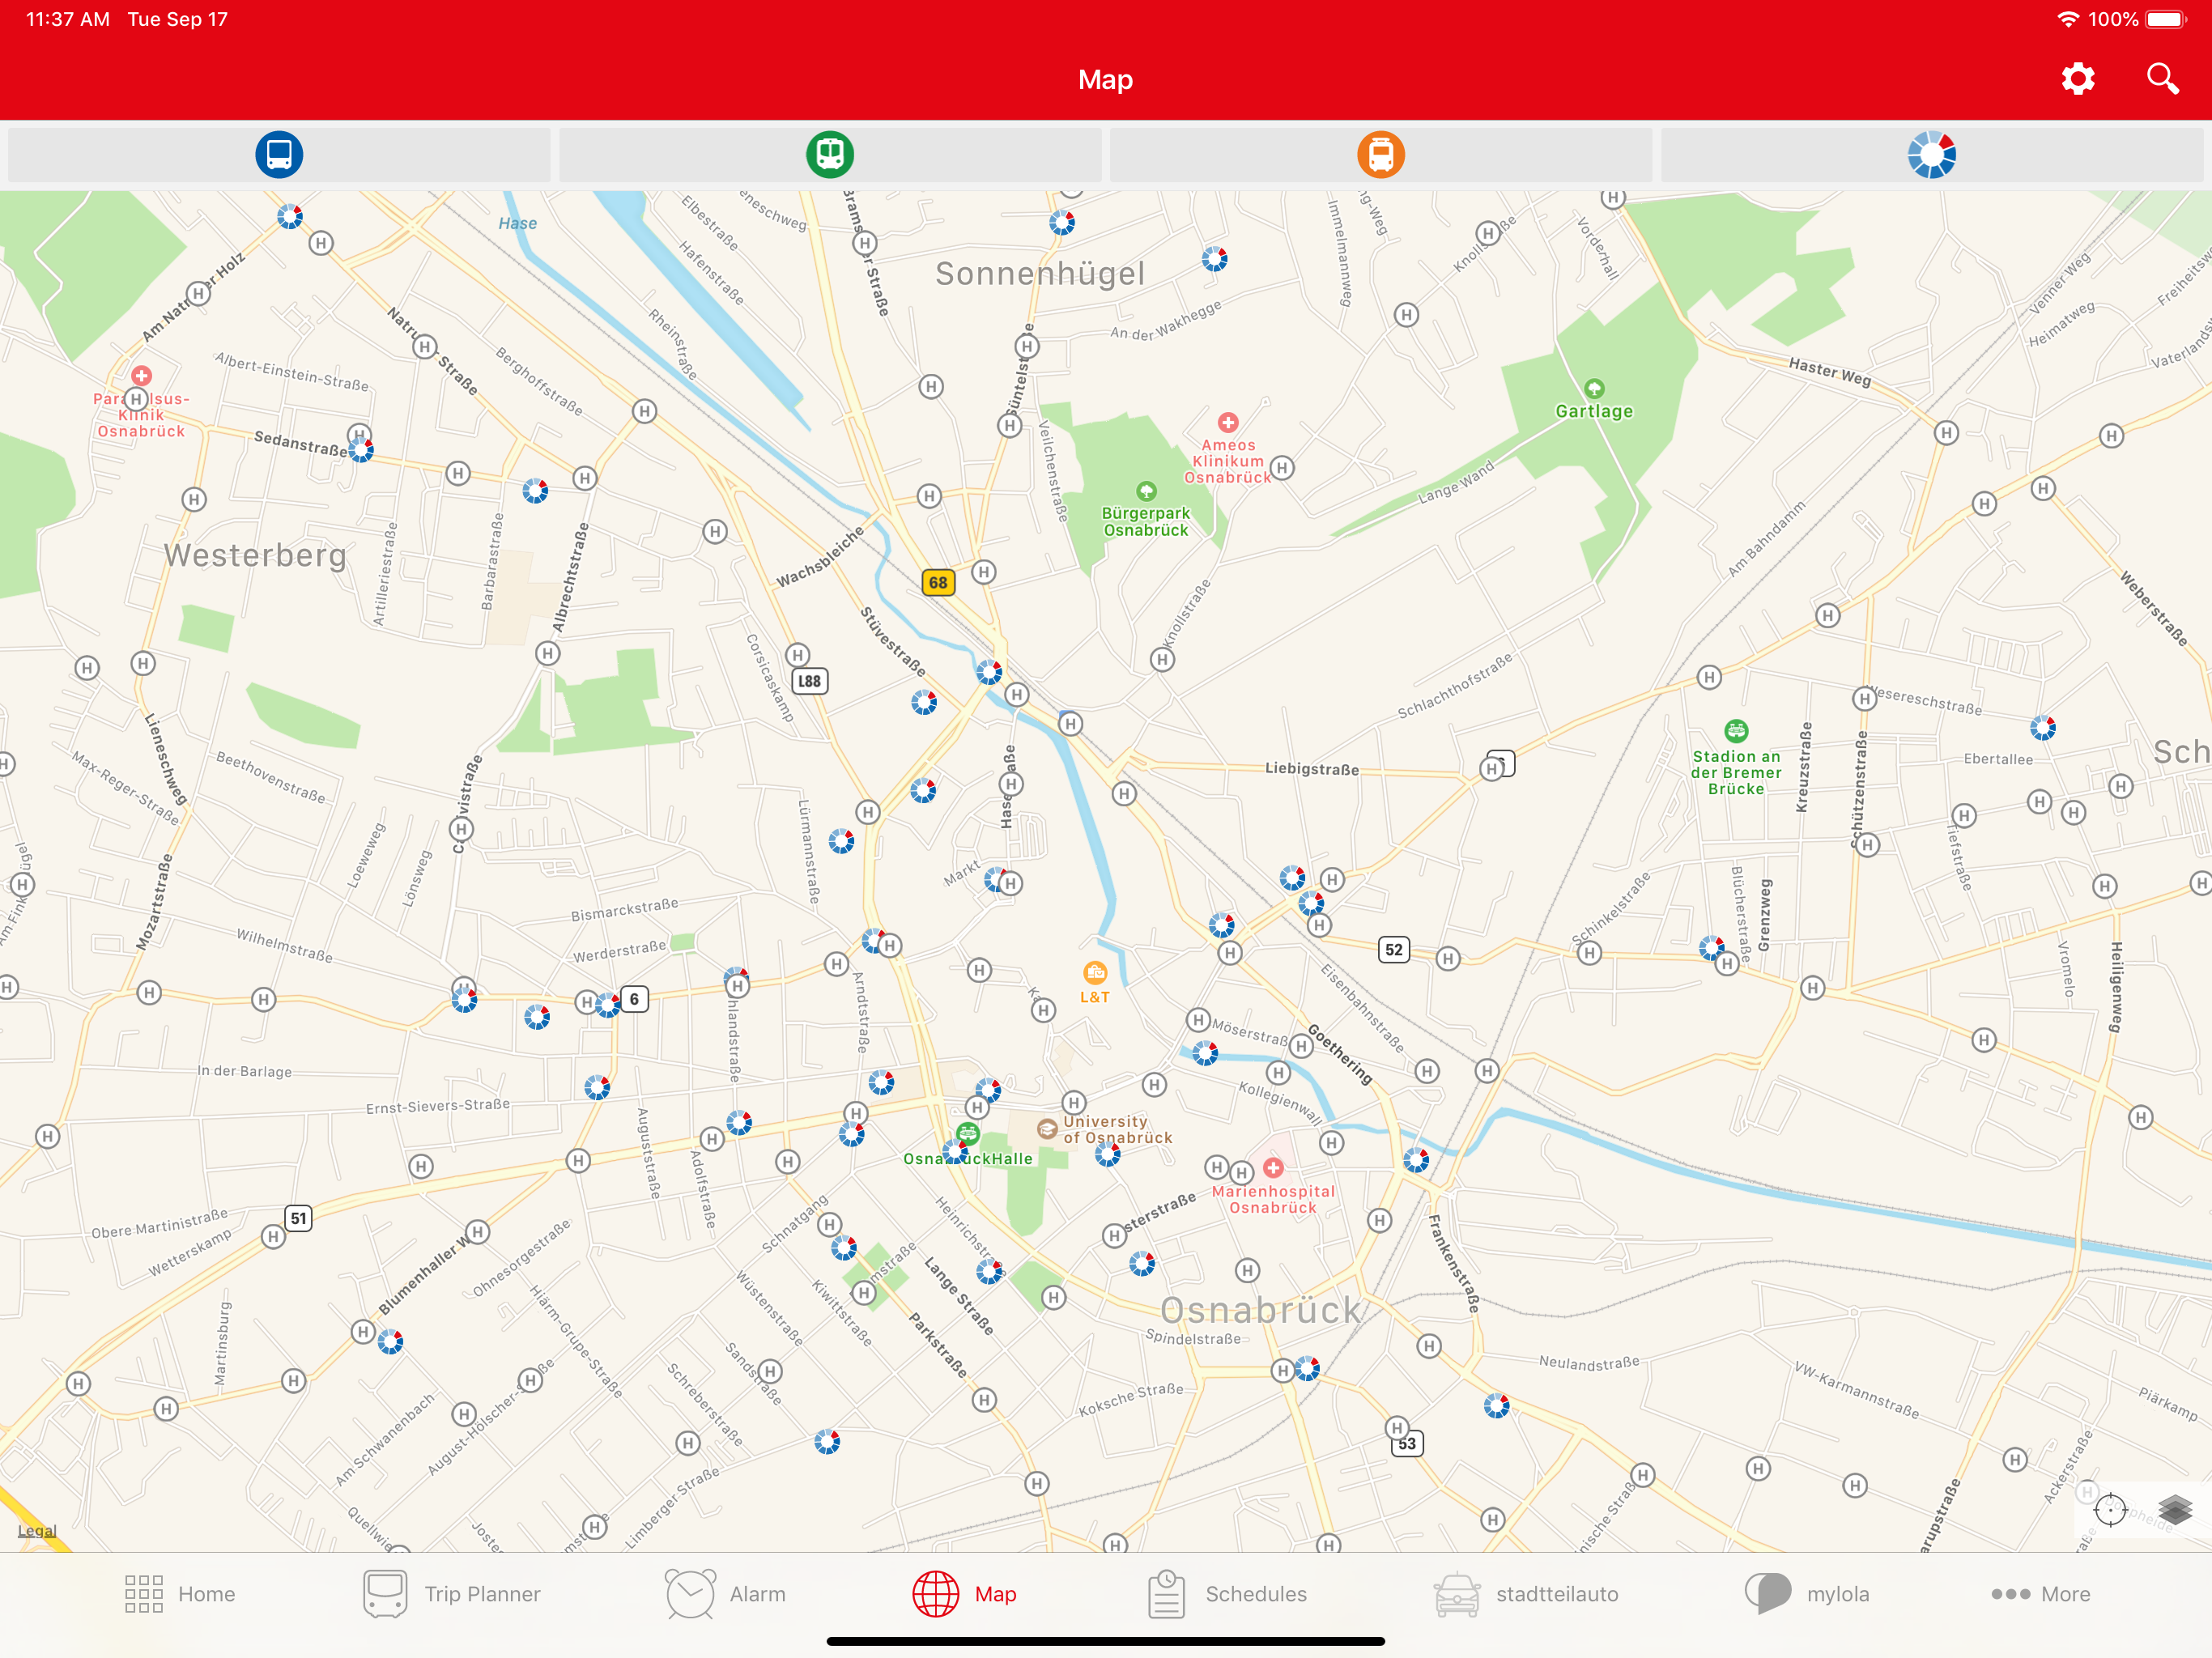Tap route 68 highway shield
Image resolution: width=2212 pixels, height=1658 pixels.
pyautogui.click(x=938, y=582)
